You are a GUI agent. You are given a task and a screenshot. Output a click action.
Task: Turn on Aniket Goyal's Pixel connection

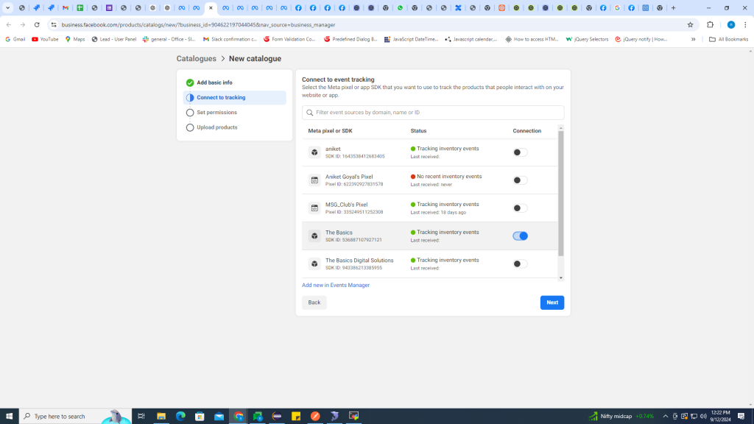point(520,180)
